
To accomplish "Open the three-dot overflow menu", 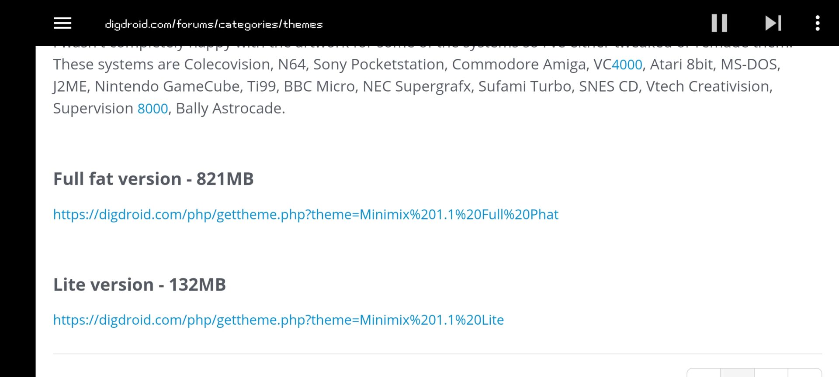I will click(x=817, y=23).
